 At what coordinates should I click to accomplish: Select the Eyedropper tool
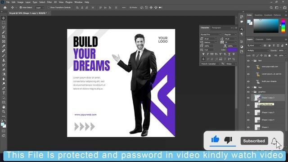click(x=4, y=46)
